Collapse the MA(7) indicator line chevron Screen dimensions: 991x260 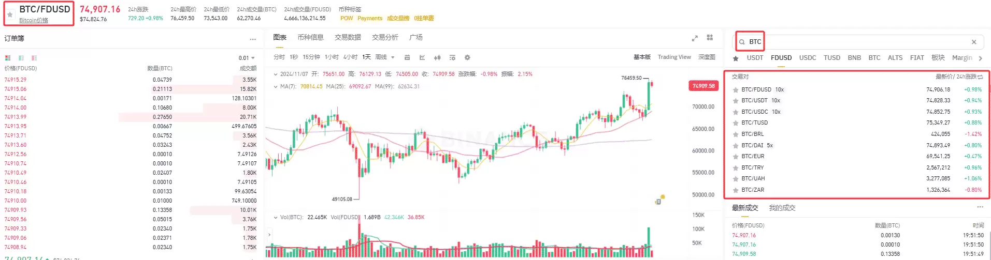(275, 86)
